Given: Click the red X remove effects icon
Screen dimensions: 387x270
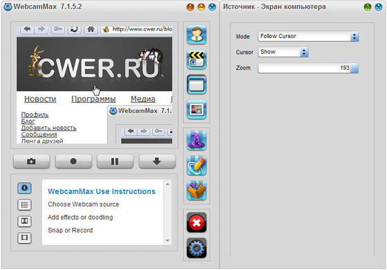Looking at the screenshot, I should pyautogui.click(x=196, y=222).
